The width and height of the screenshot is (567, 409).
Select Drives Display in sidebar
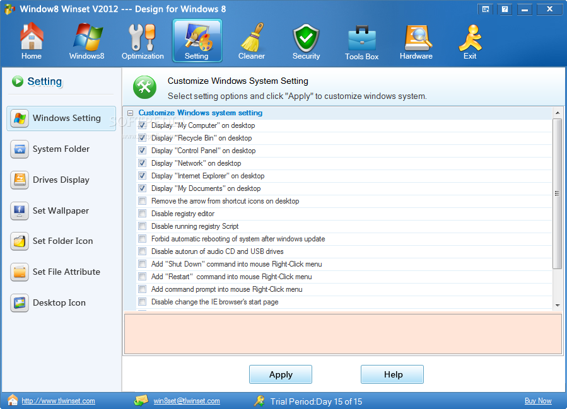tap(61, 180)
